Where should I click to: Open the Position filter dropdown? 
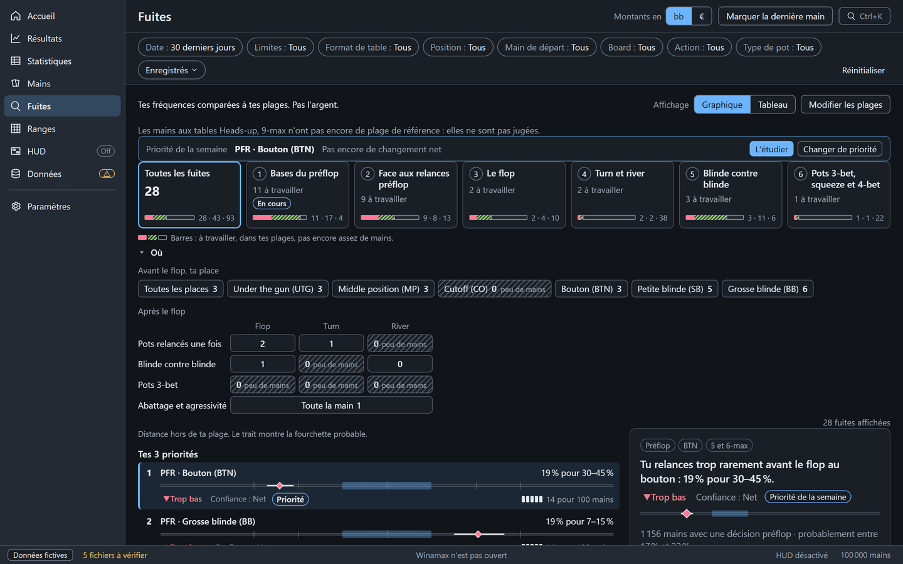click(x=458, y=47)
